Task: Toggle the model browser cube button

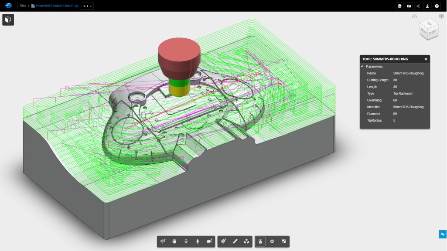Action: [x=8, y=20]
